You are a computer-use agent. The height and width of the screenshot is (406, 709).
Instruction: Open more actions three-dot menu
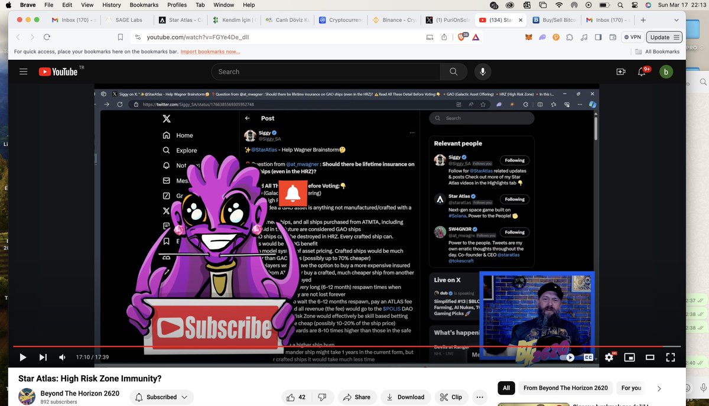[x=480, y=397]
